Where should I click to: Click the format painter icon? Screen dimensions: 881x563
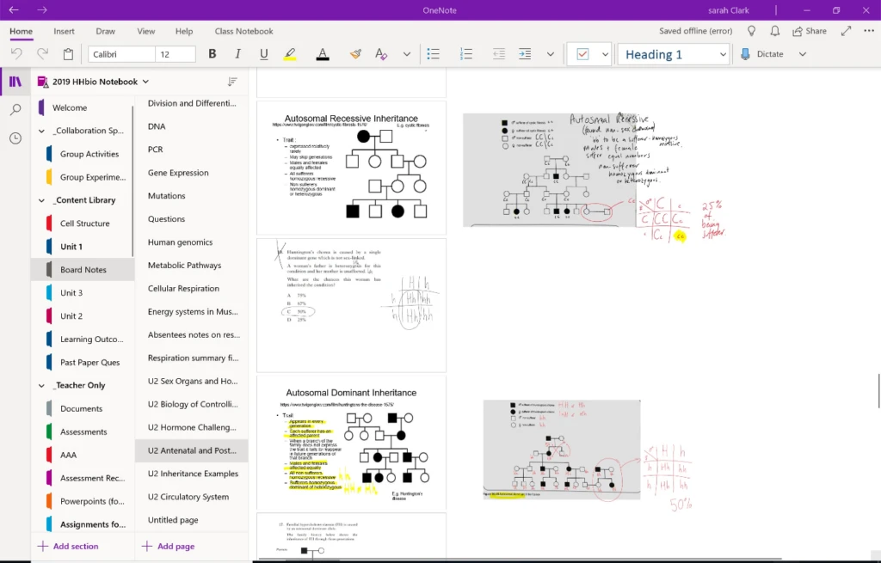(355, 54)
